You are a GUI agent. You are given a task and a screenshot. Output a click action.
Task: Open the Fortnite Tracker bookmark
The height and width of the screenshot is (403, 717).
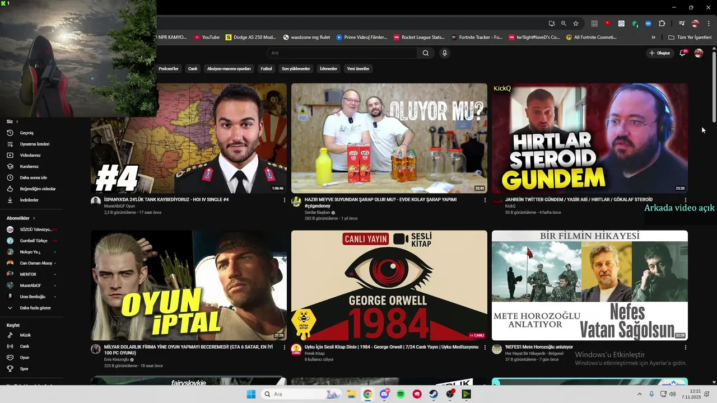click(x=476, y=38)
